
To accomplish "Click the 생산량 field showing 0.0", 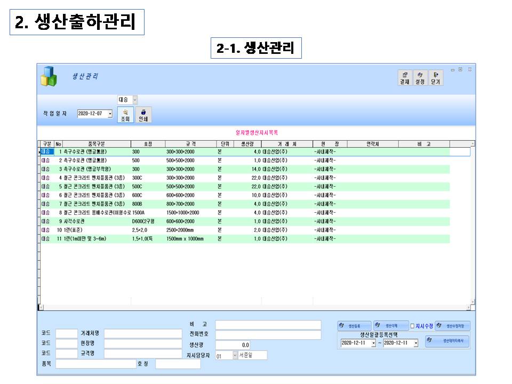I will pos(233,345).
